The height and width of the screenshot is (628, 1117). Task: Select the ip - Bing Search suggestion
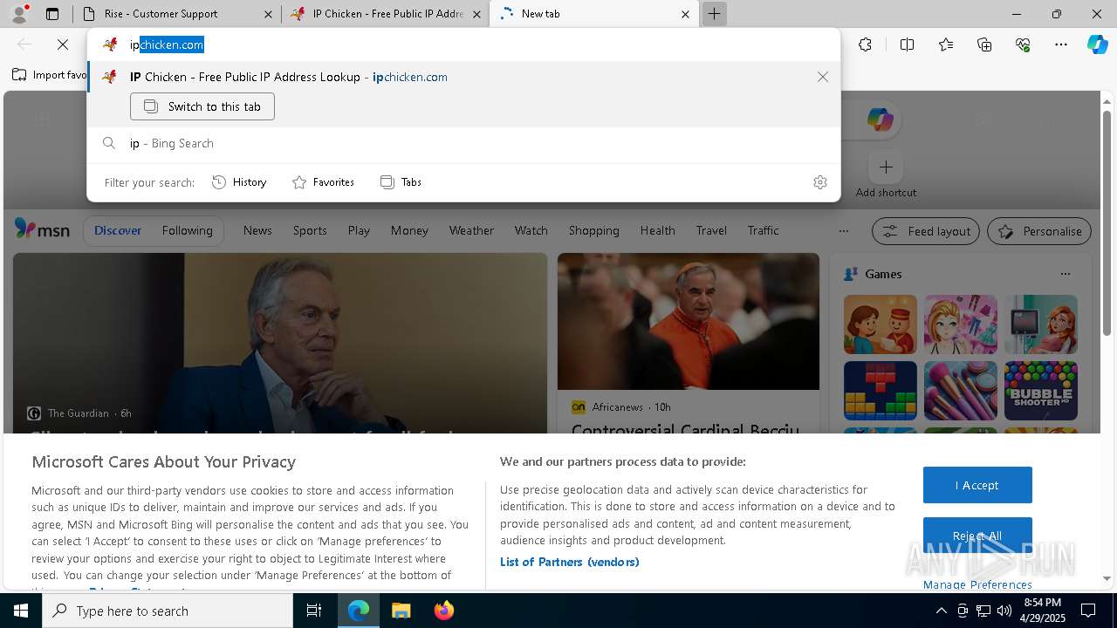463,143
